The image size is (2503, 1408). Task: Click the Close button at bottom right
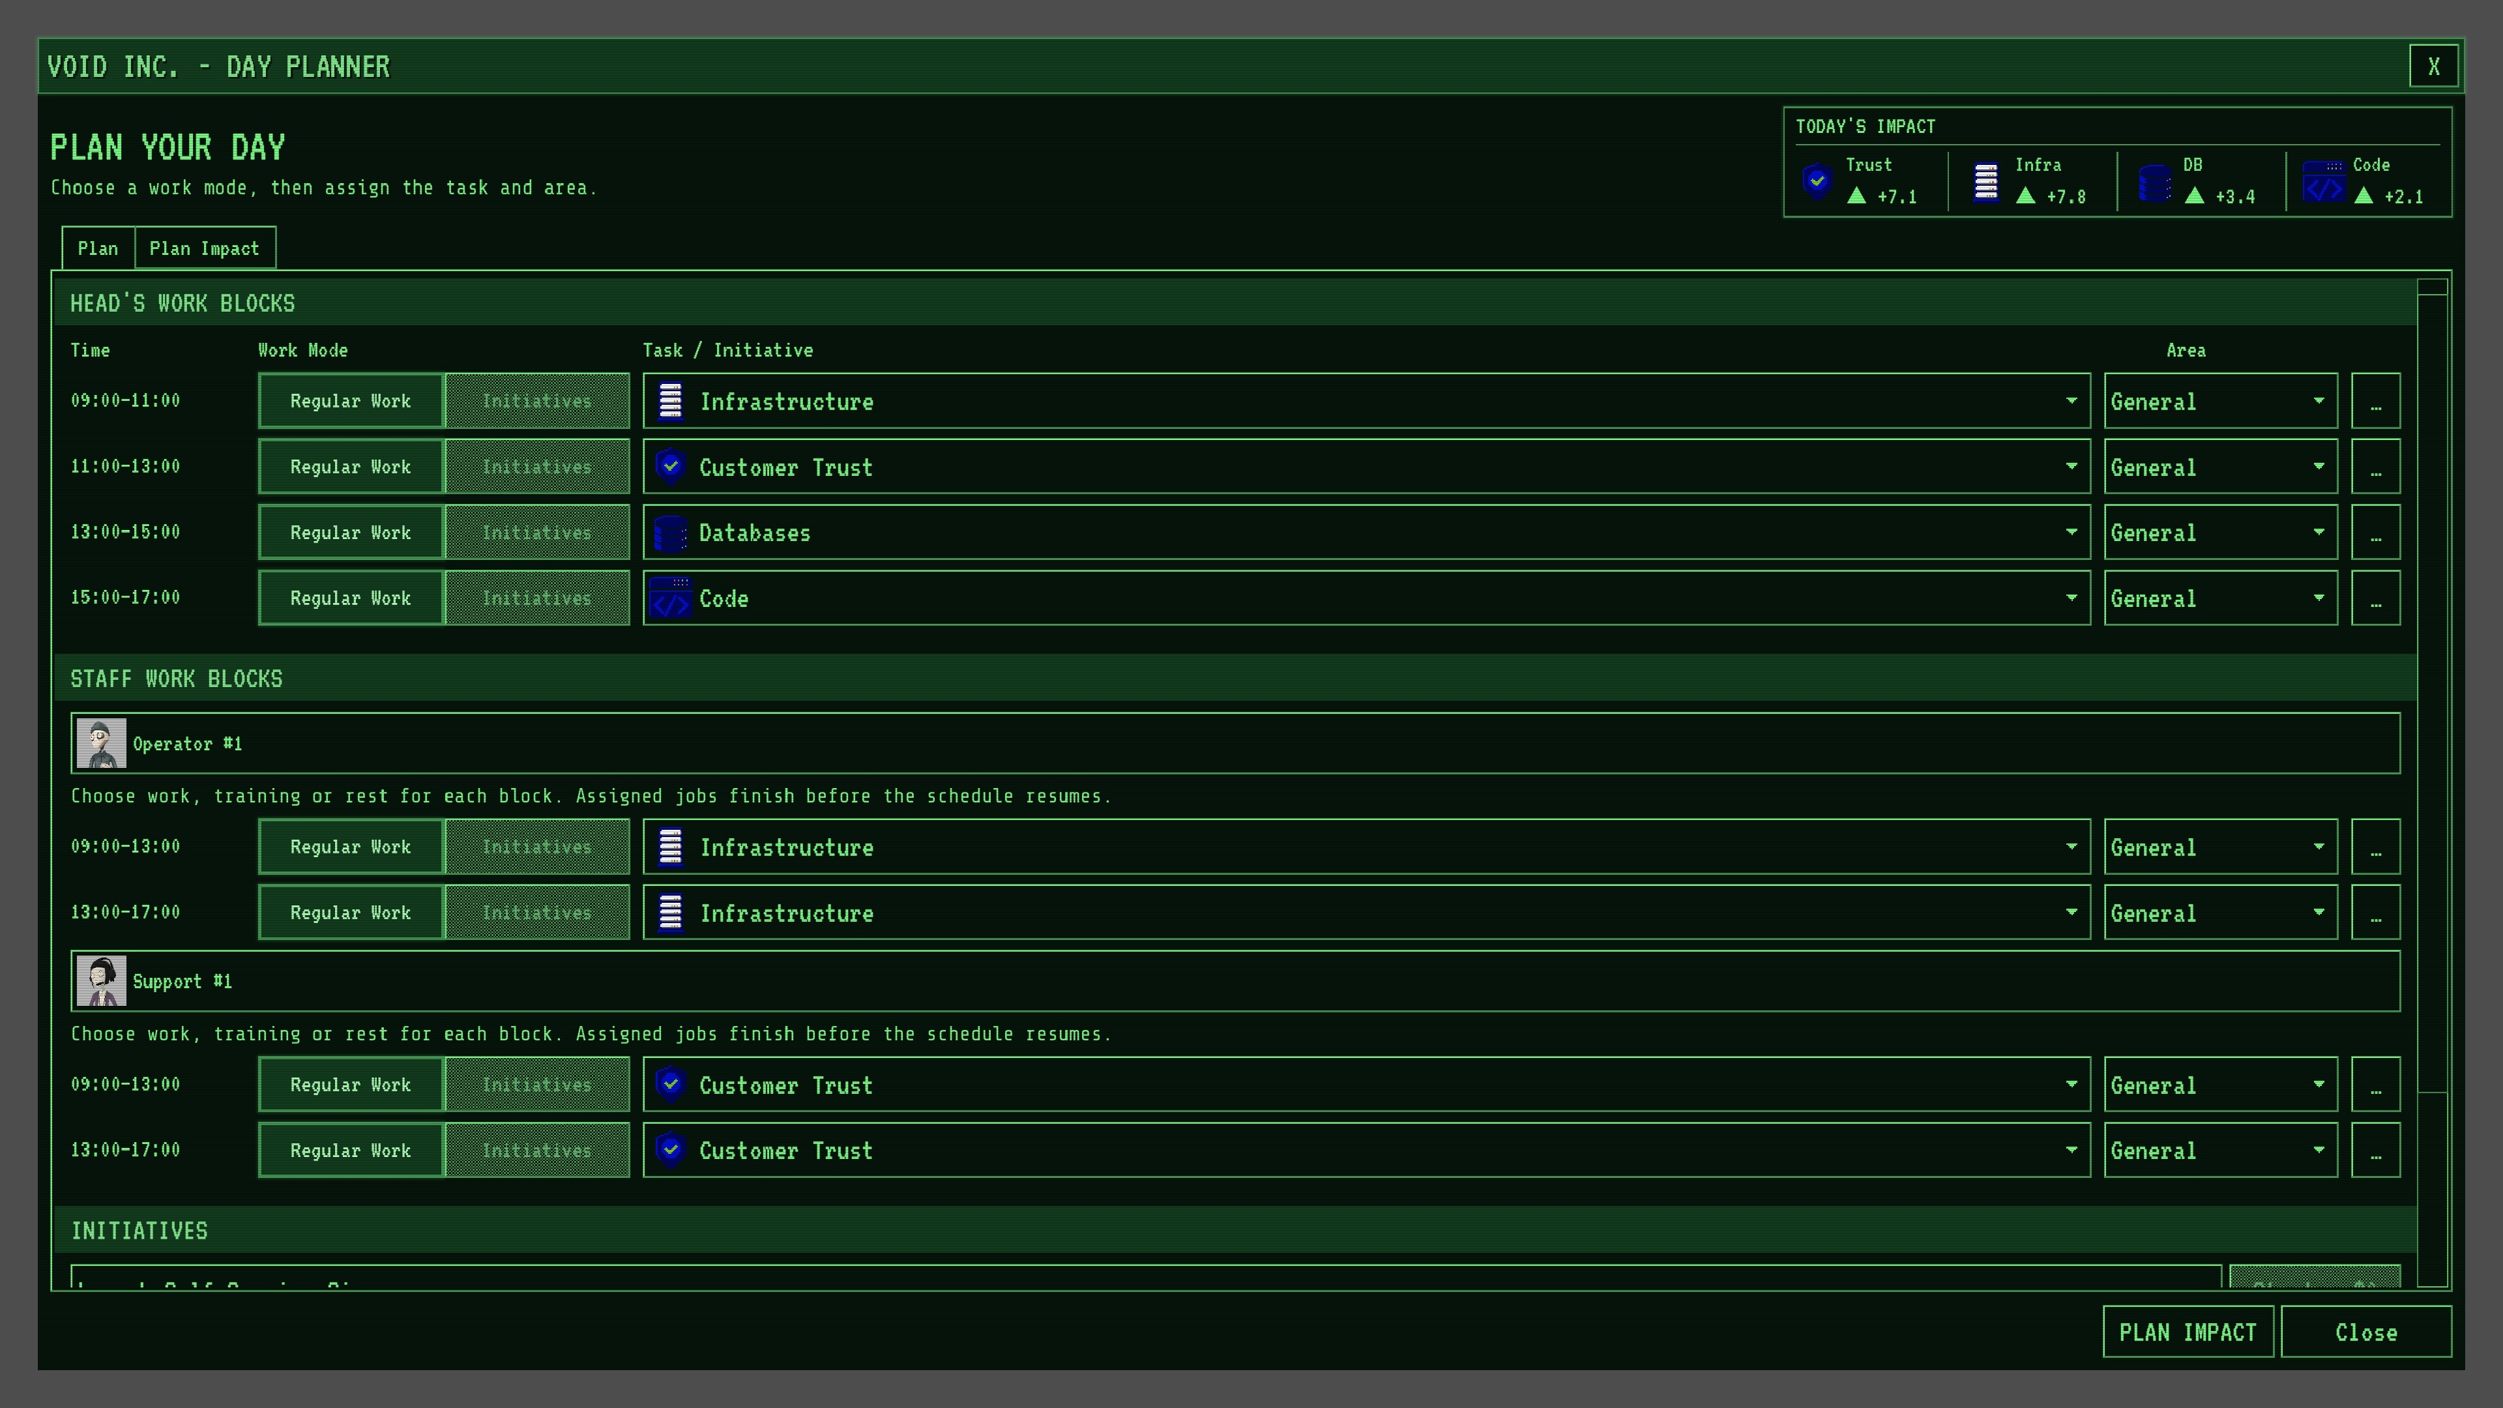pyautogui.click(x=2365, y=1332)
